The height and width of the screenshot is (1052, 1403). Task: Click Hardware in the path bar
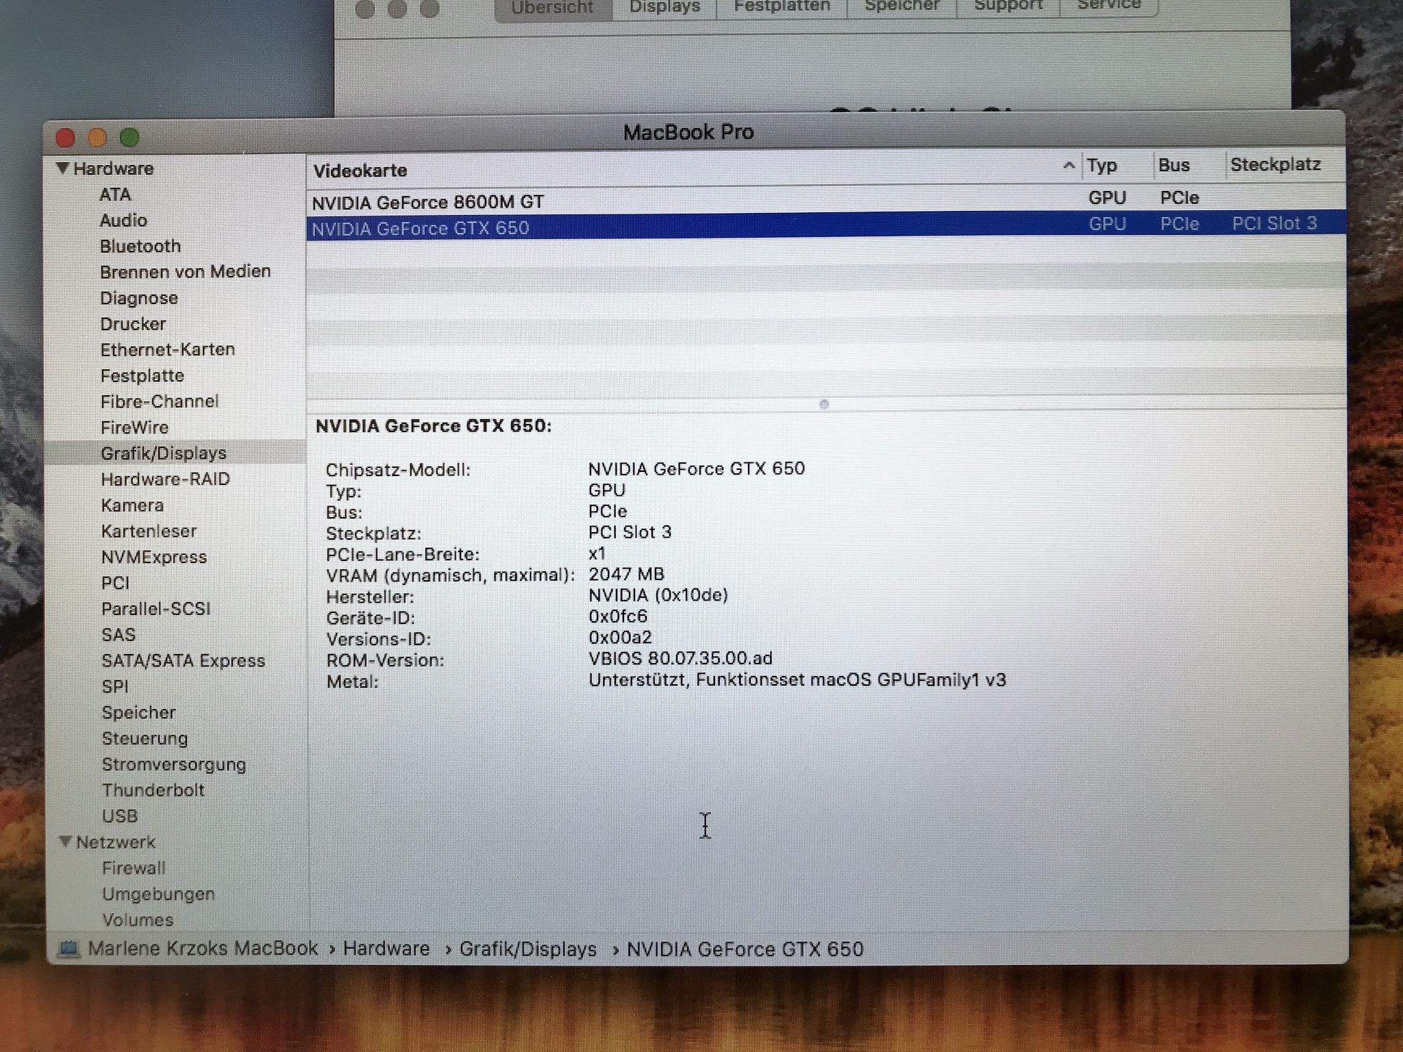[386, 949]
